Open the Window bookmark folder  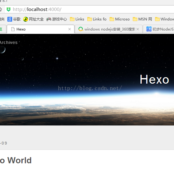tap(165, 19)
